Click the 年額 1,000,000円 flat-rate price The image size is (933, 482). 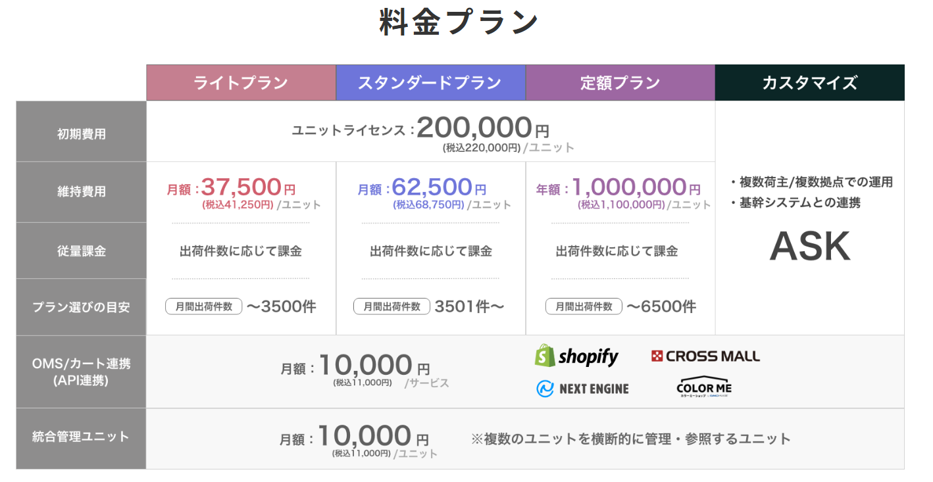click(620, 188)
